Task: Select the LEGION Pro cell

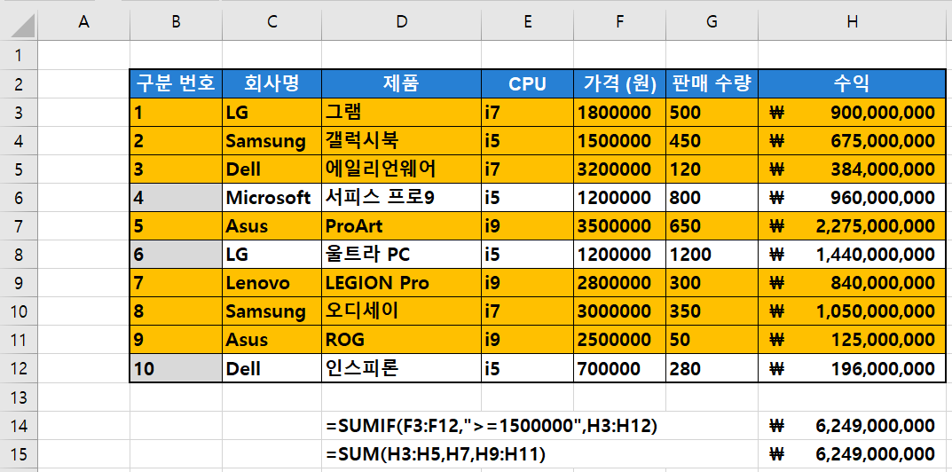Action: tap(401, 283)
